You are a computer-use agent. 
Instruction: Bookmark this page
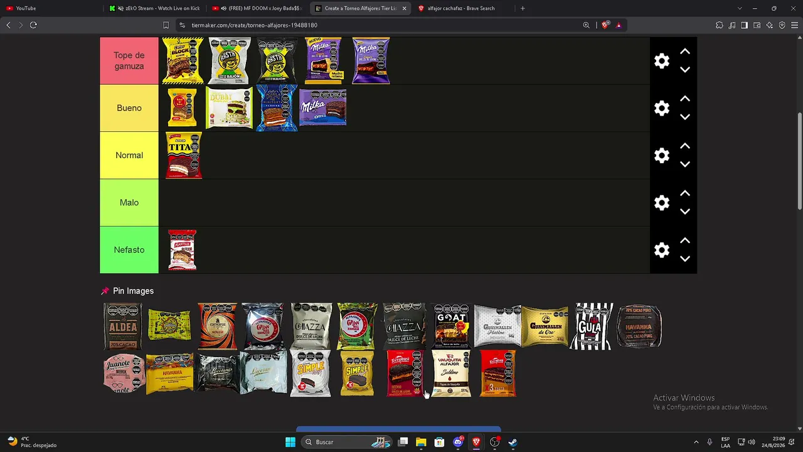click(x=166, y=25)
